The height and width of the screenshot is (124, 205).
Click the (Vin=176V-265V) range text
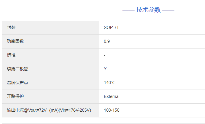click(x=75, y=110)
